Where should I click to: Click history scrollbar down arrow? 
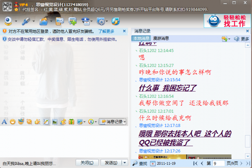pos(248,156)
